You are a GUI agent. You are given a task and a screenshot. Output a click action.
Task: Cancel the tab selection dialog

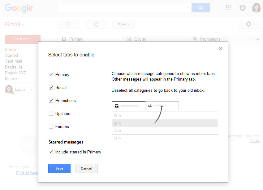tap(87, 168)
